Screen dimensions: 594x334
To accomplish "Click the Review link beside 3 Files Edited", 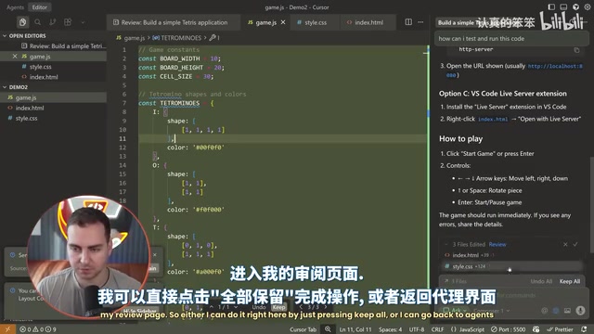I will coord(497,244).
